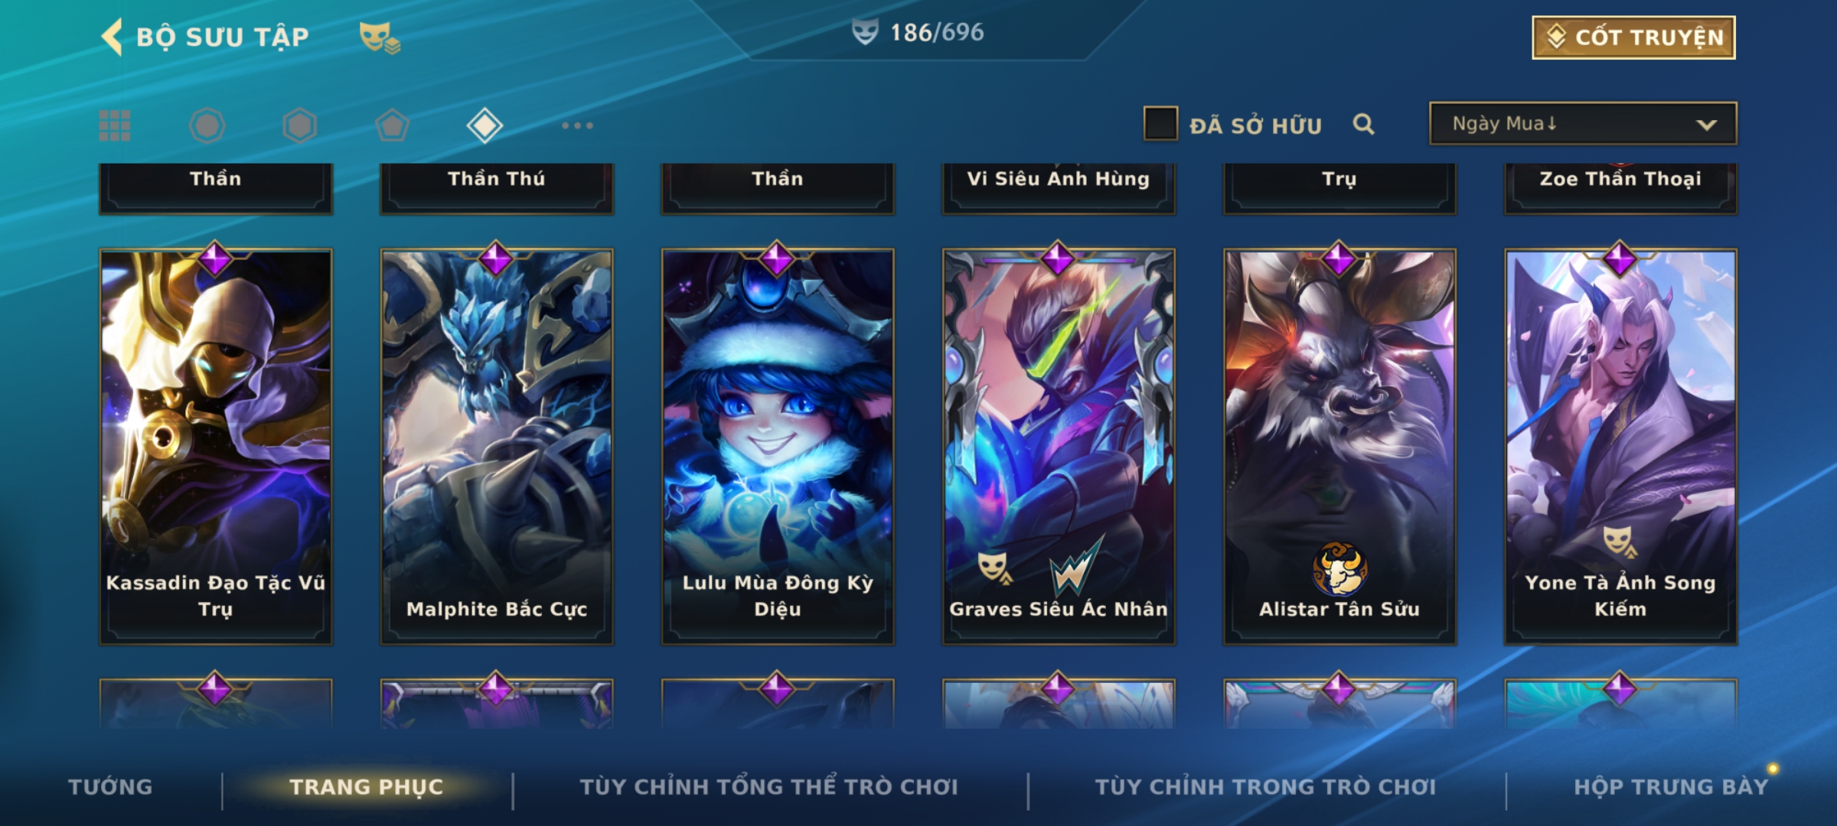Select the first hexagon rarity filter
This screenshot has width=1837, height=826.
[x=207, y=125]
